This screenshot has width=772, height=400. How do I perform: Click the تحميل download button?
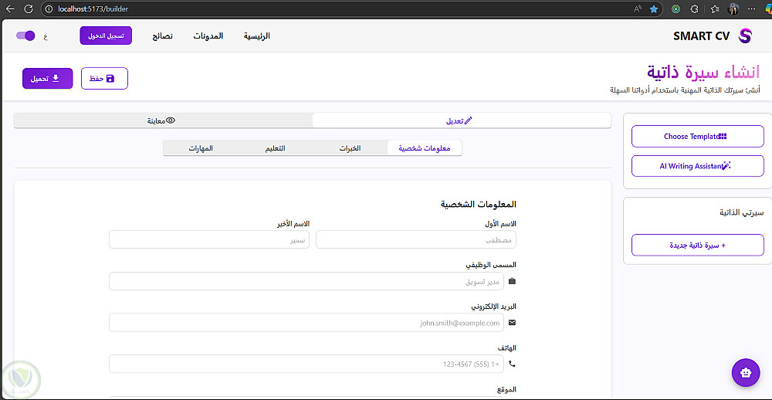[47, 78]
